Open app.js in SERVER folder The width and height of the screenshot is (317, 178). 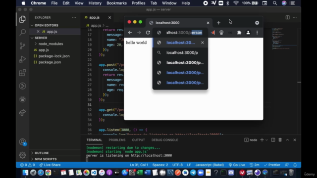tap(44, 50)
